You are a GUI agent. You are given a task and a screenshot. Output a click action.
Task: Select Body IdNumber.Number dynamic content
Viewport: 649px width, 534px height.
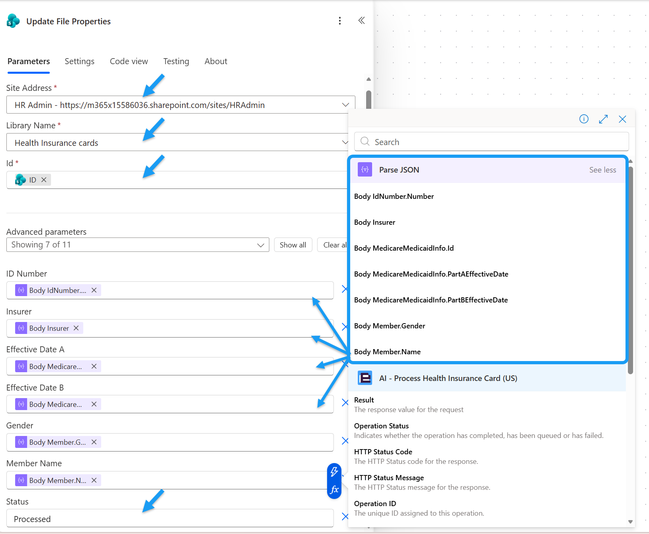coord(394,196)
